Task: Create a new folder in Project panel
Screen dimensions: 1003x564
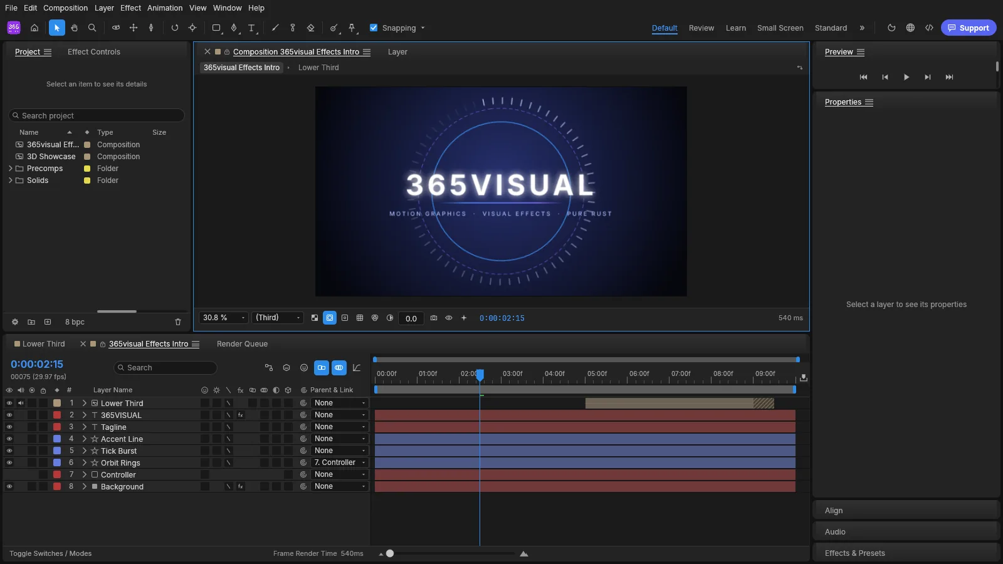Action: (x=31, y=322)
